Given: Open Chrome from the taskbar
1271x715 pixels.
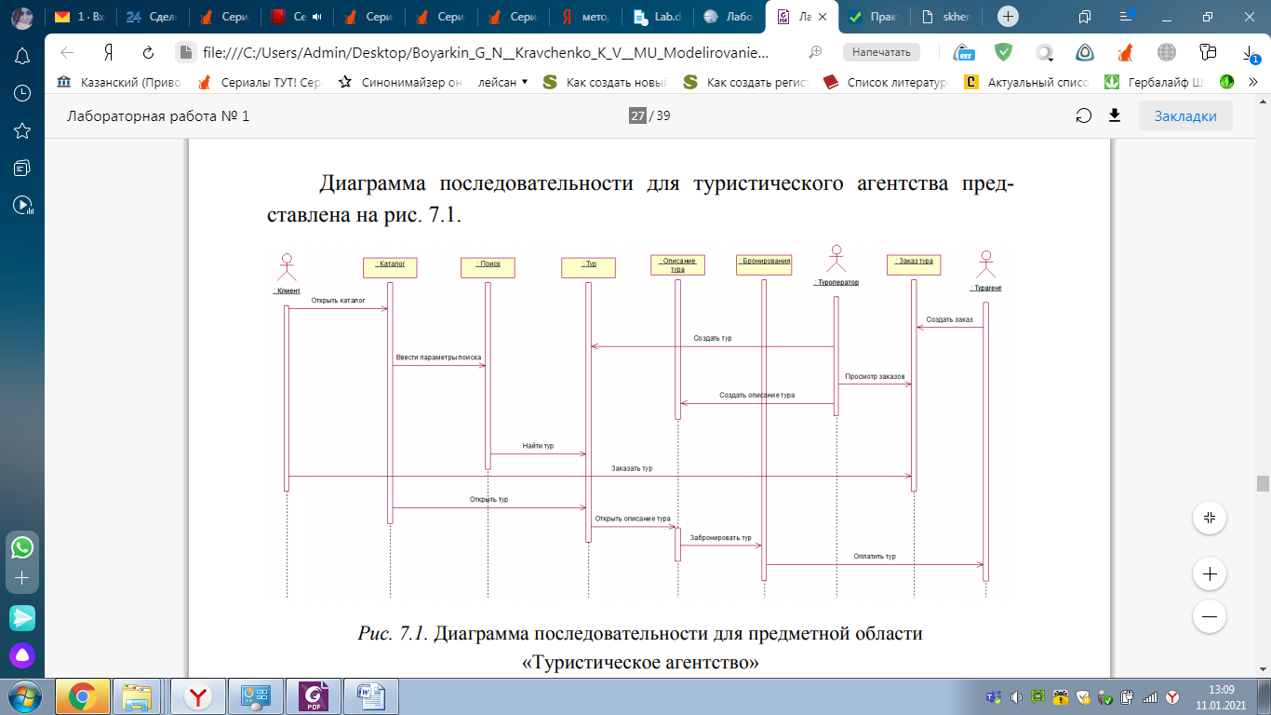Looking at the screenshot, I should pos(83,695).
